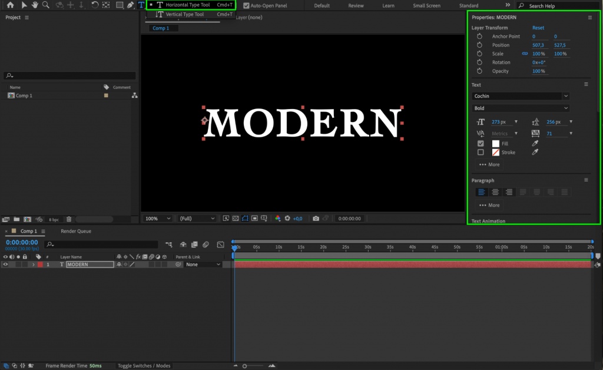Take a snapshot with the camera icon
Image resolution: width=603 pixels, height=370 pixels.
316,218
